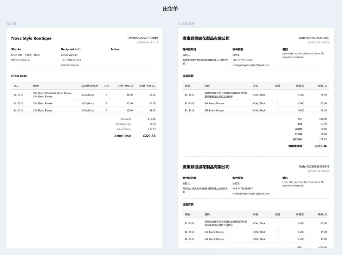Screen dimensions: 342x255
Task: Click phone number +44 7700 987654
Action: click(x=71, y=60)
